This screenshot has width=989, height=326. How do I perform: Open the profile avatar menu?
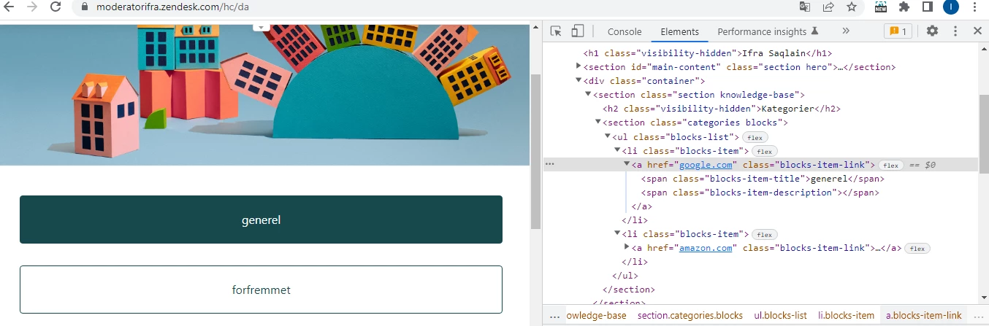coord(950,7)
